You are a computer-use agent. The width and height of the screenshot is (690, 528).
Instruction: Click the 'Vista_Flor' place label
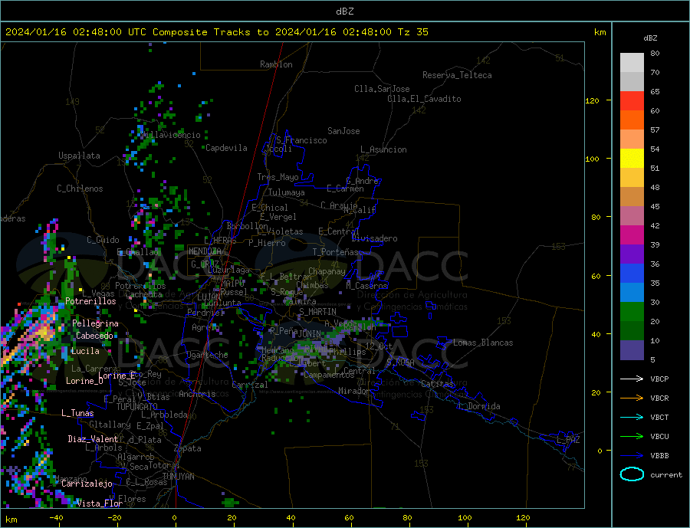pyautogui.click(x=100, y=503)
